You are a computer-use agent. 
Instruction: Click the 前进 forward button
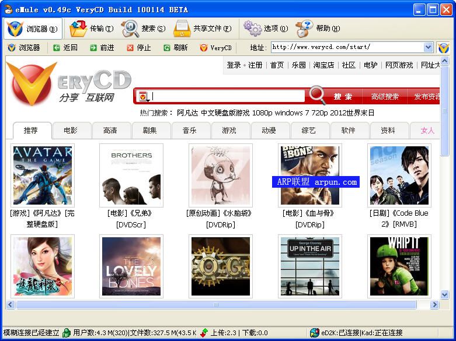pos(102,48)
